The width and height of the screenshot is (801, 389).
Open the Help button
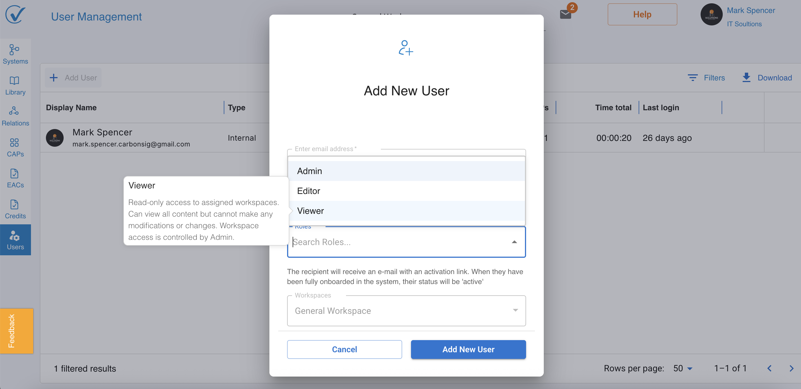click(642, 14)
